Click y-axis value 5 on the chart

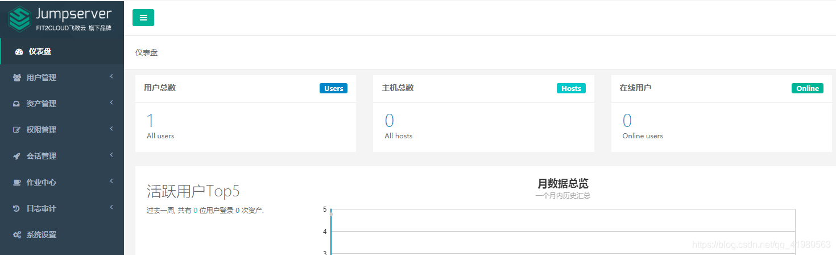coord(325,209)
